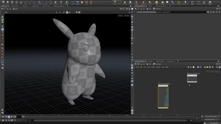Jump to first frame on timeline
This screenshot has height=124, width=221.
(3, 117)
